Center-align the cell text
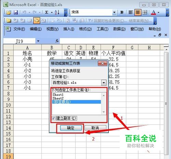 tap(138, 12)
